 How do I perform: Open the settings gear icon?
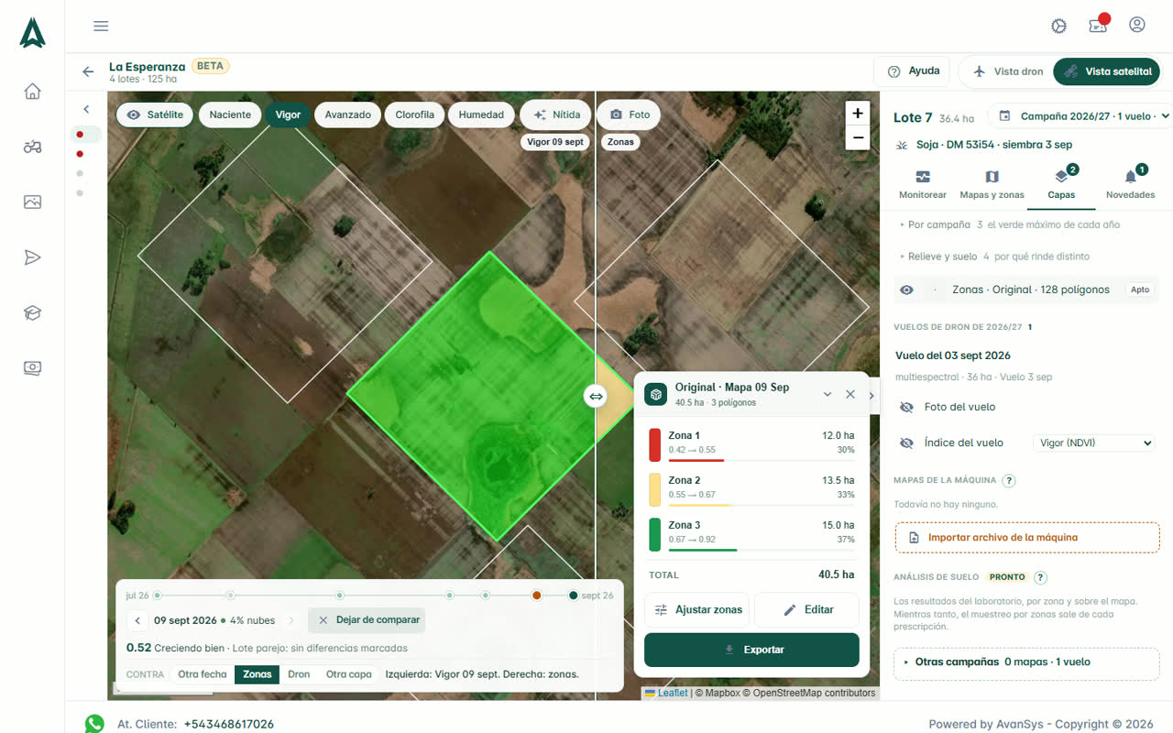(1059, 26)
